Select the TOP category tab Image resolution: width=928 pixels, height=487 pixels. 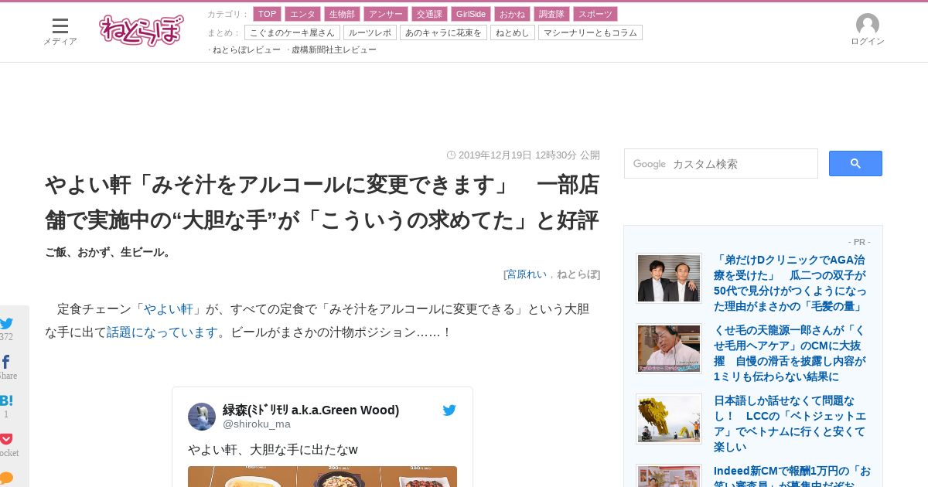pyautogui.click(x=267, y=14)
